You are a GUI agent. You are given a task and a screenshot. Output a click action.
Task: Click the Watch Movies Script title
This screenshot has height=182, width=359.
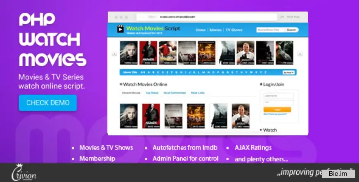153,28
